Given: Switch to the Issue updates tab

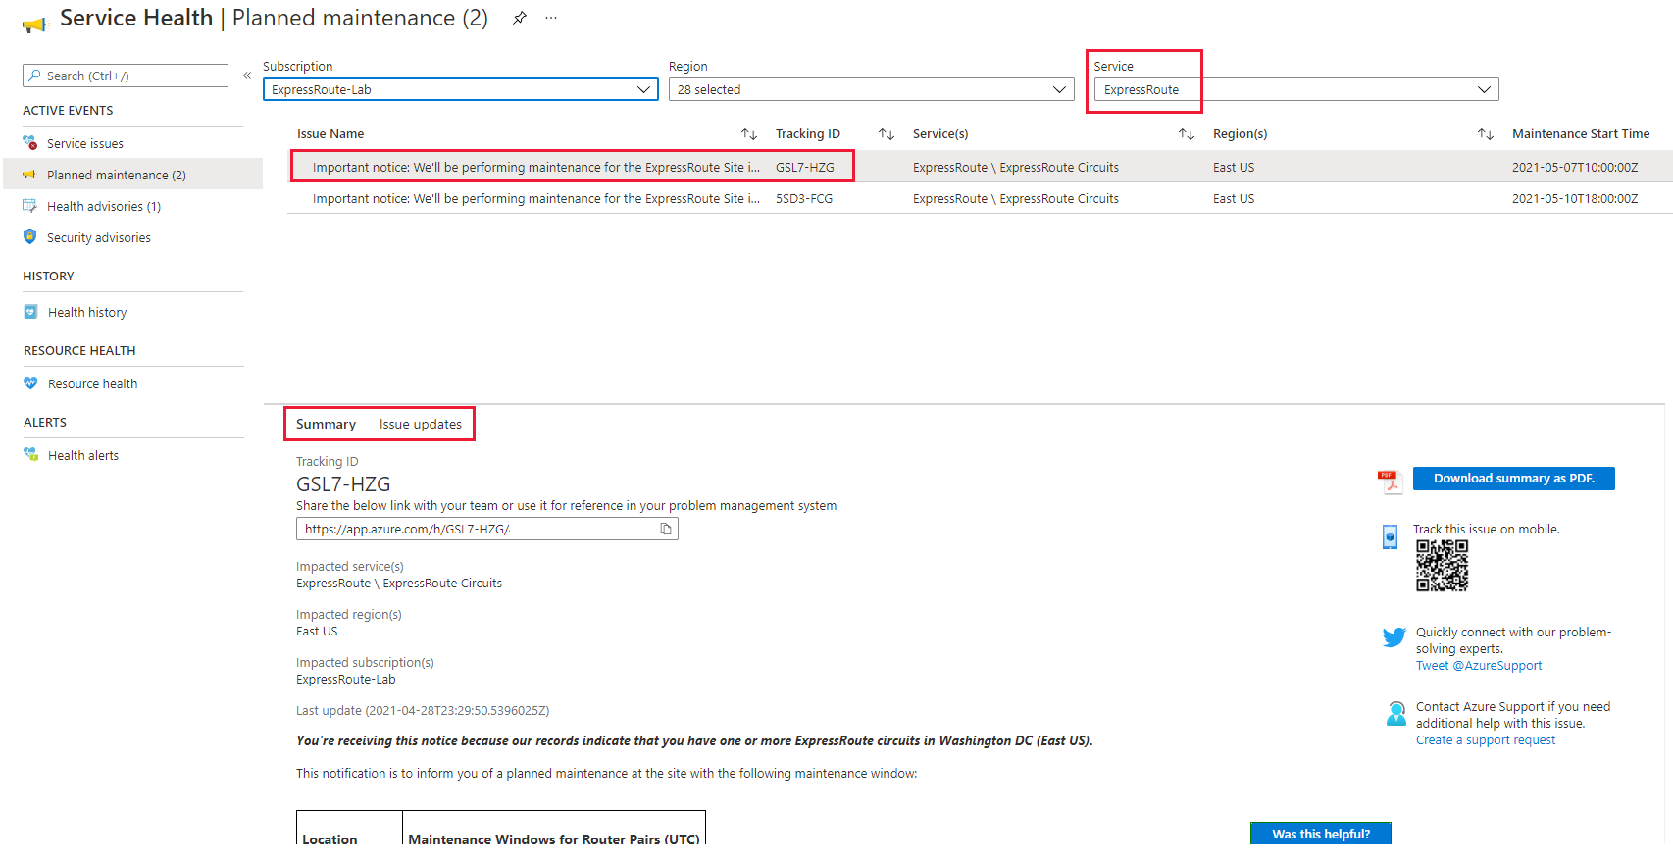Looking at the screenshot, I should tap(421, 424).
